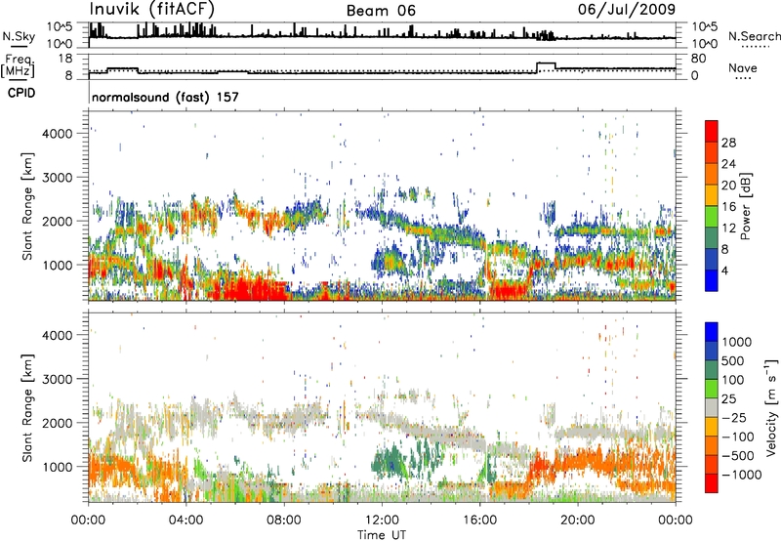Screen dimensions: 781x541
Task: Click the Power colorbar segment between 12 and 16
Action: [712, 217]
